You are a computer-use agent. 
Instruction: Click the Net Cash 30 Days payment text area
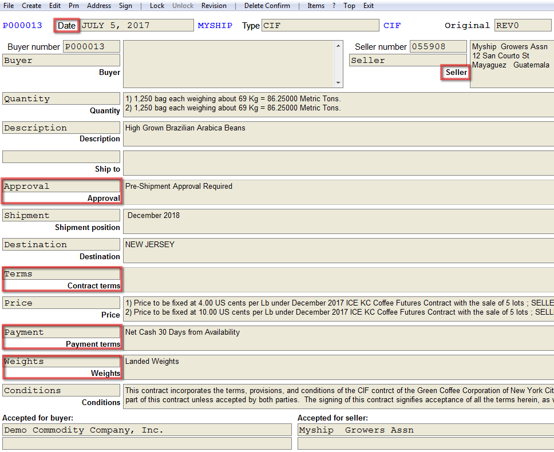(338, 338)
